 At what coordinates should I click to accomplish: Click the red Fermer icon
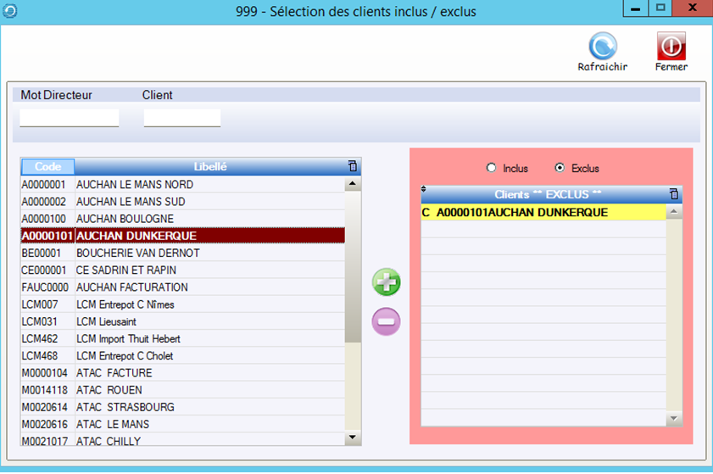click(671, 46)
